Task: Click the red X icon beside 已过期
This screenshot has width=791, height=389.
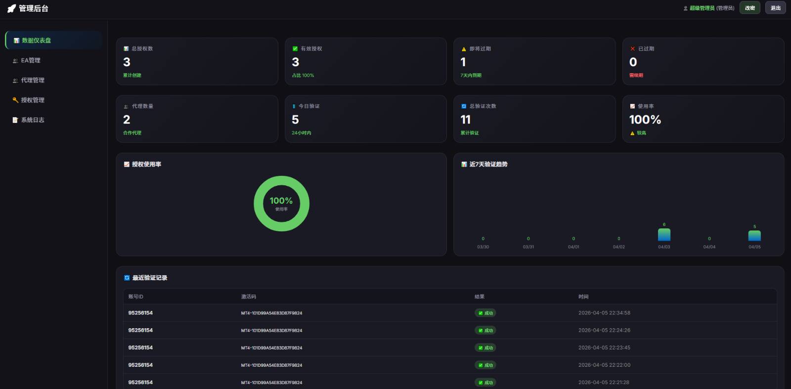Action: click(x=632, y=49)
